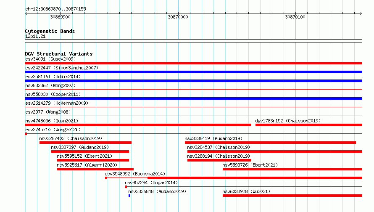This screenshot has width=374, height=212.
Task: Click the left arrow end of ruler
Action: [26, 13]
